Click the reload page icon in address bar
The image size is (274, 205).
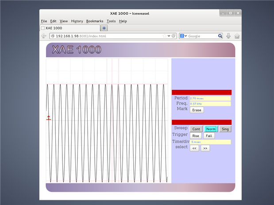174,36
